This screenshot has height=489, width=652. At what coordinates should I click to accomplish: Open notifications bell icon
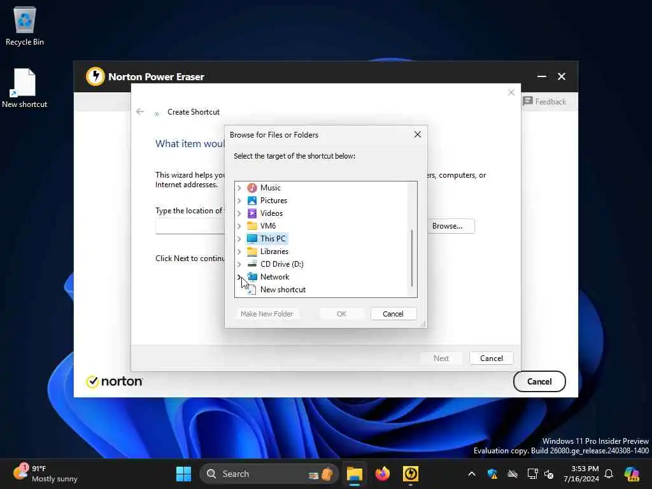(x=609, y=474)
